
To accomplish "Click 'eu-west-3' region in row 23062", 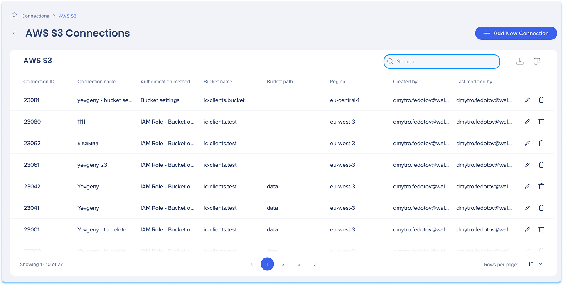I will [342, 143].
